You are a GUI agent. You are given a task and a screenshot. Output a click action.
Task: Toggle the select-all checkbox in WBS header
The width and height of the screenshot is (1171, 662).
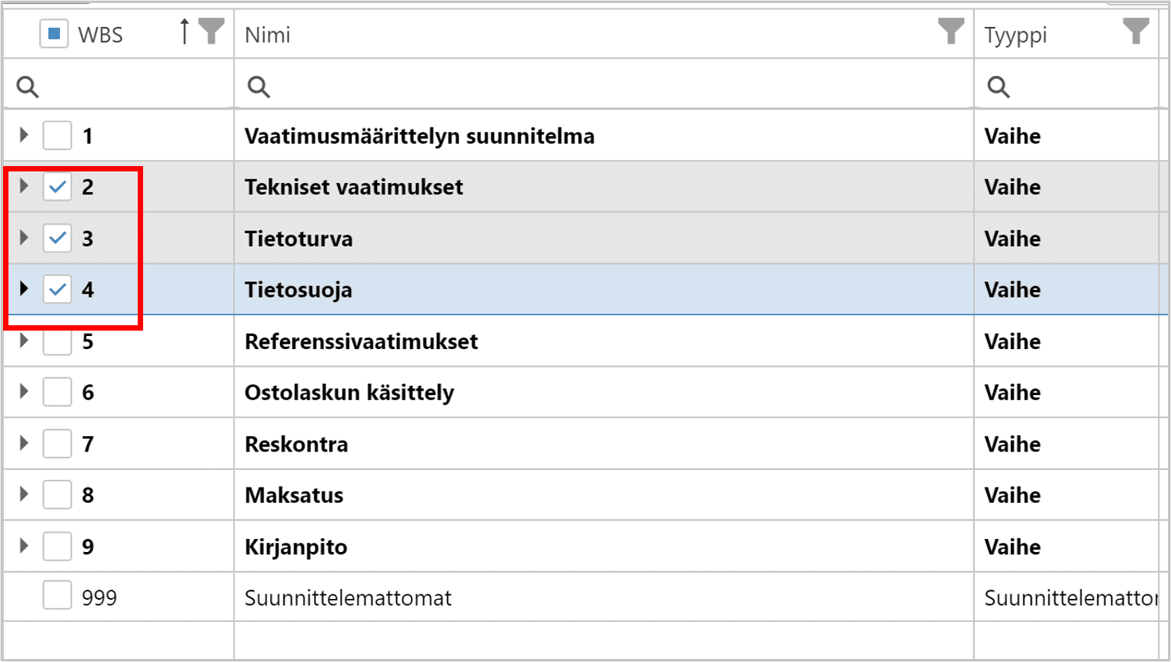(x=54, y=34)
